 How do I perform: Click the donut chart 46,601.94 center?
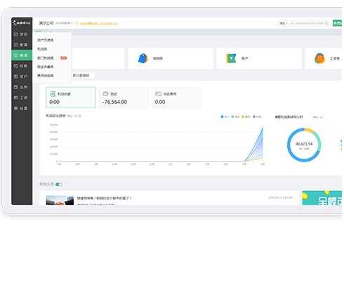point(304,145)
